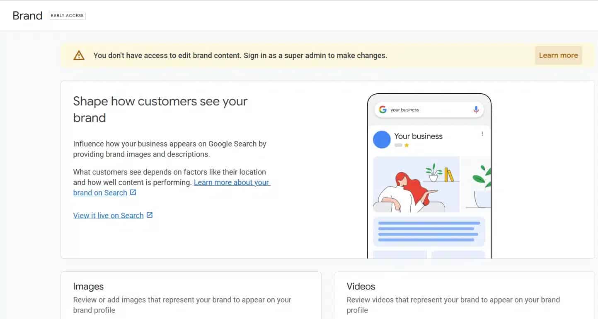Follow the 'View it live on Search' link

(x=108, y=216)
